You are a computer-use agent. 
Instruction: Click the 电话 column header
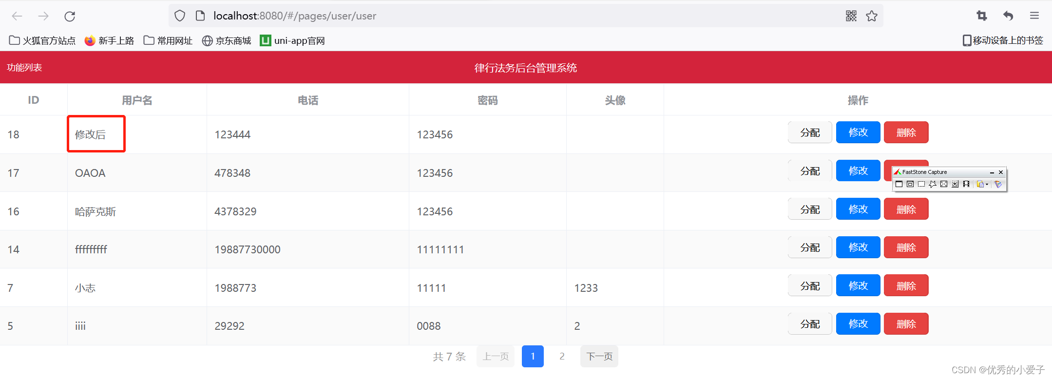pos(308,100)
